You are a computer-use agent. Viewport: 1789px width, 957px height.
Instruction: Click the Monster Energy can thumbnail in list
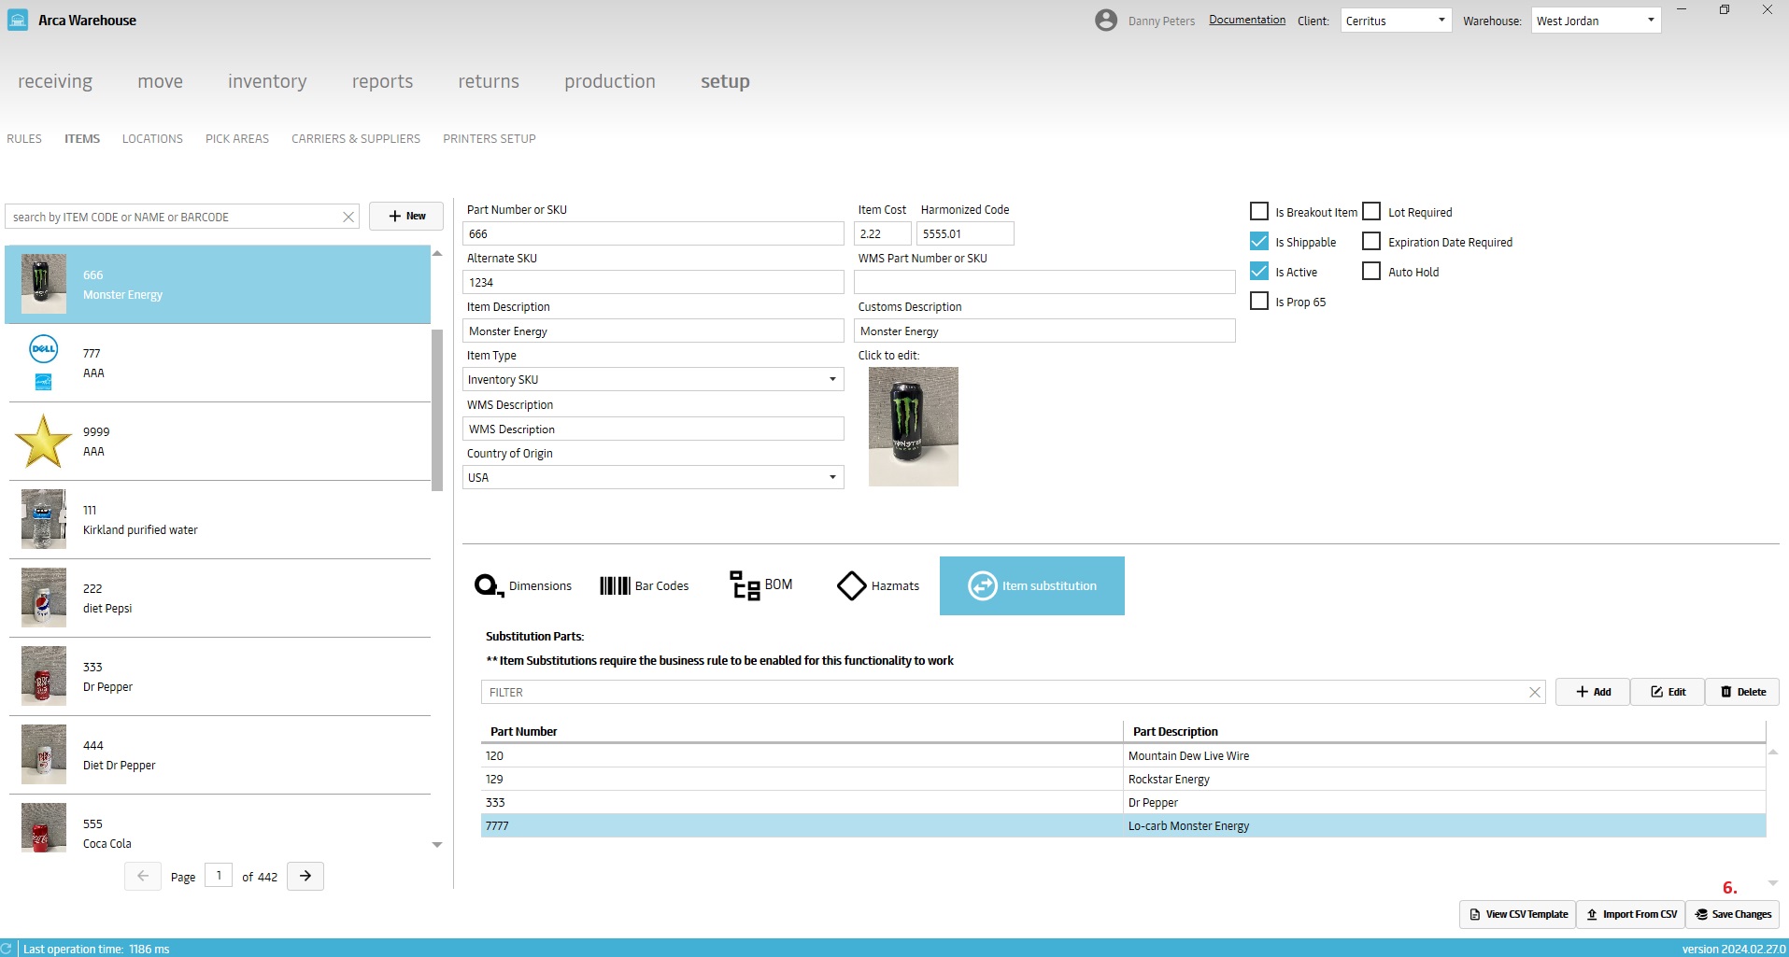click(44, 284)
